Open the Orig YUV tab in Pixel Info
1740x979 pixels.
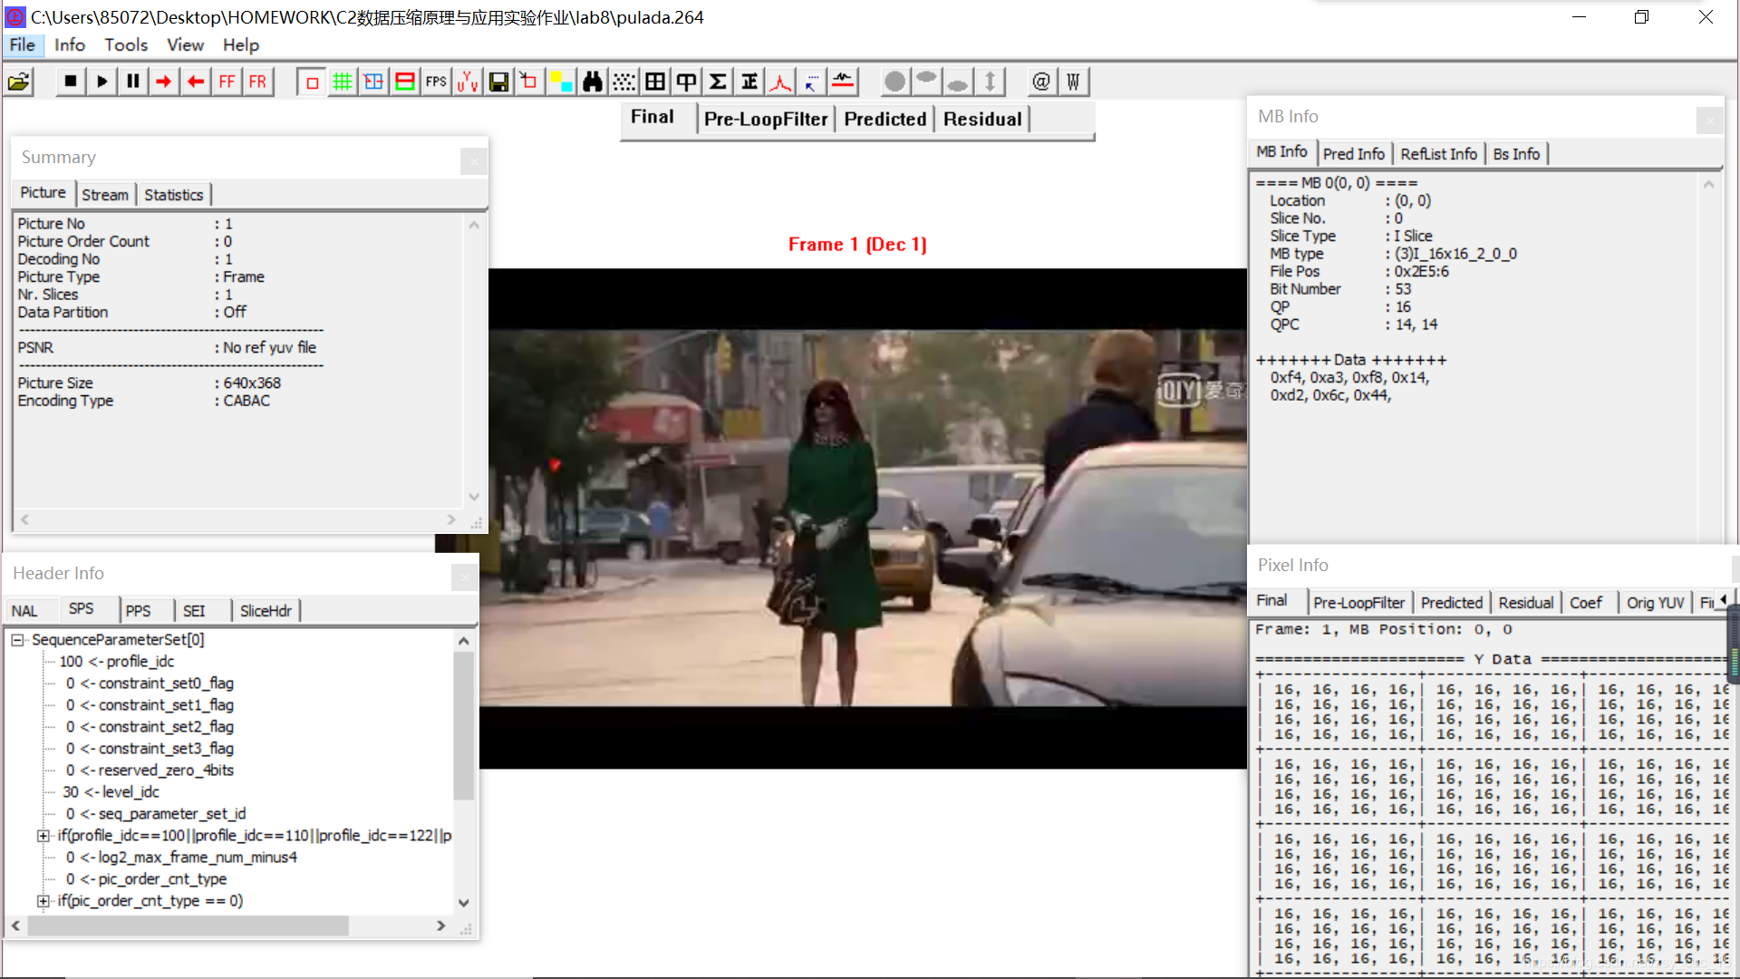pos(1655,603)
